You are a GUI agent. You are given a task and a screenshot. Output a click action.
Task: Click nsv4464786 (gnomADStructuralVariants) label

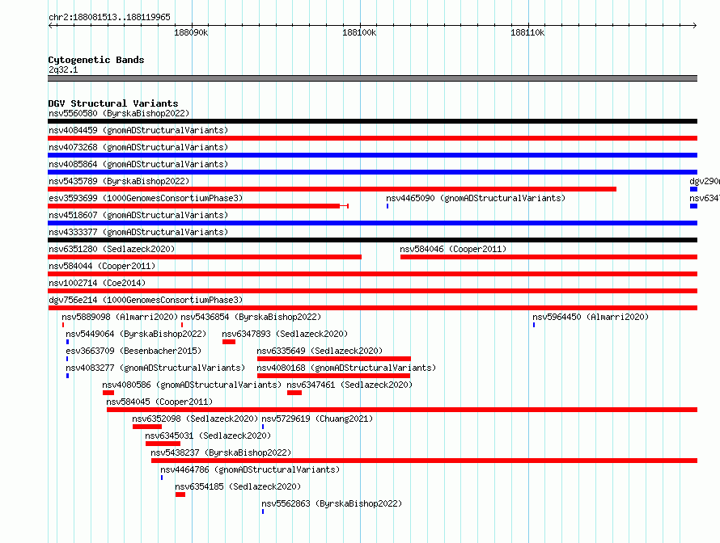pyautogui.click(x=250, y=469)
